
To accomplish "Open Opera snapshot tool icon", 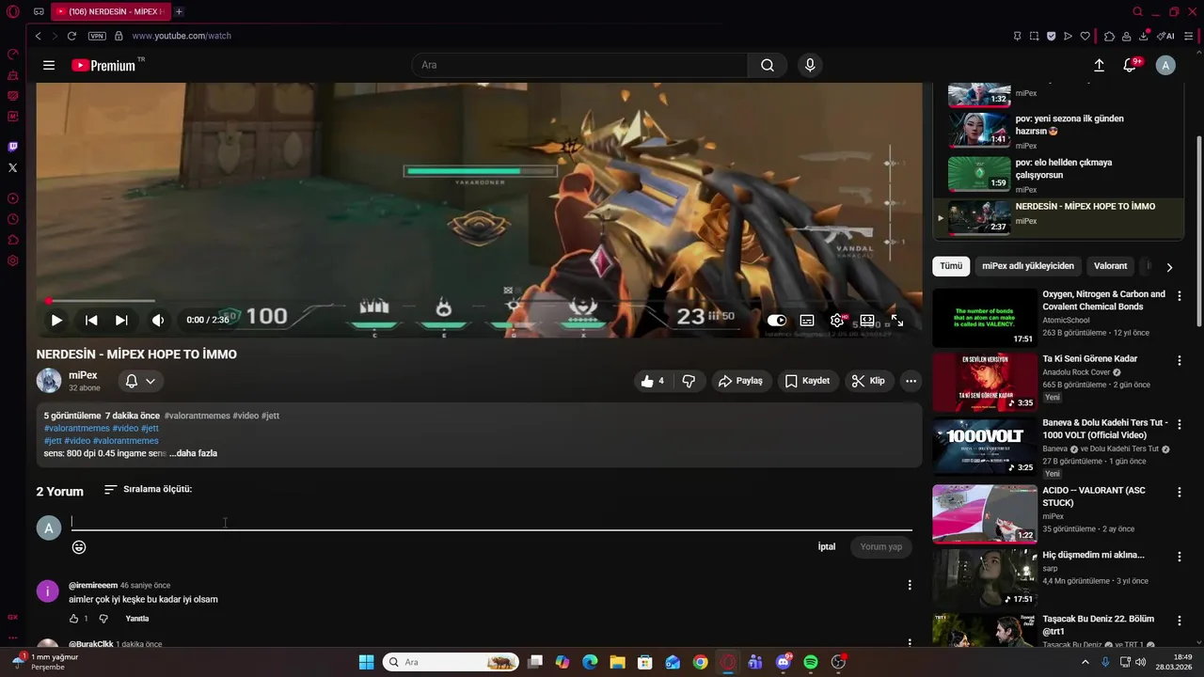I will 1034,36.
